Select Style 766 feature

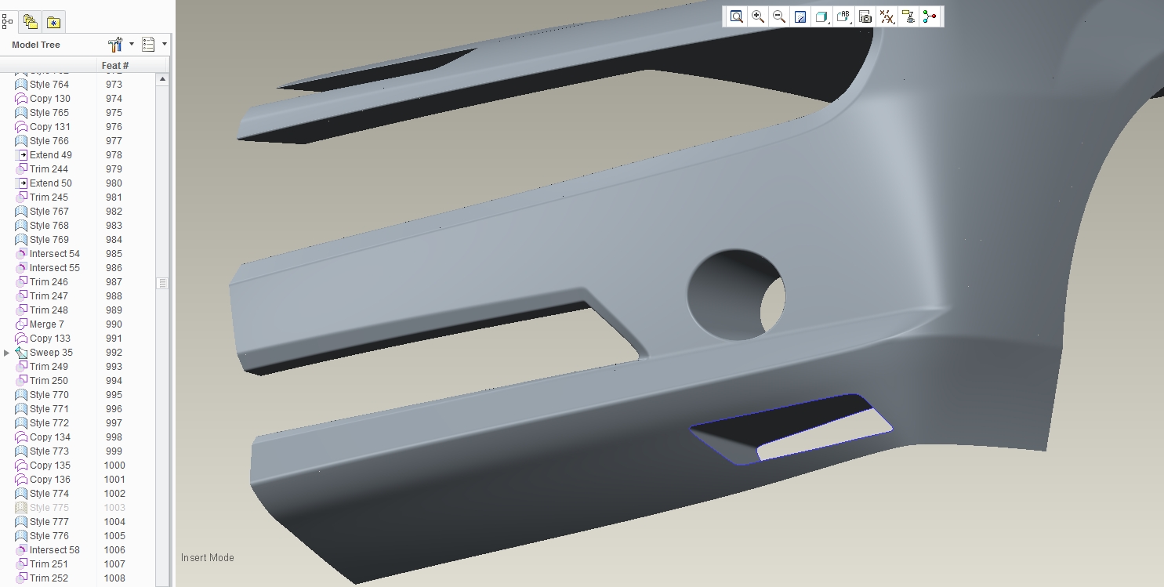[49, 141]
